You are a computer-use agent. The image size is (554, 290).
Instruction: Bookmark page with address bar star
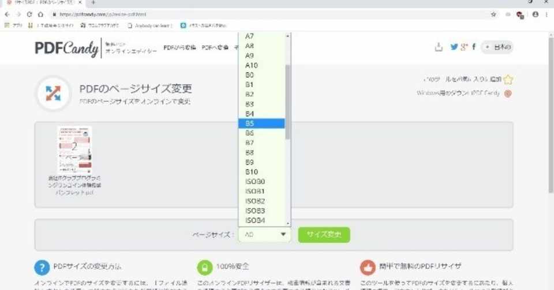[x=493, y=14]
